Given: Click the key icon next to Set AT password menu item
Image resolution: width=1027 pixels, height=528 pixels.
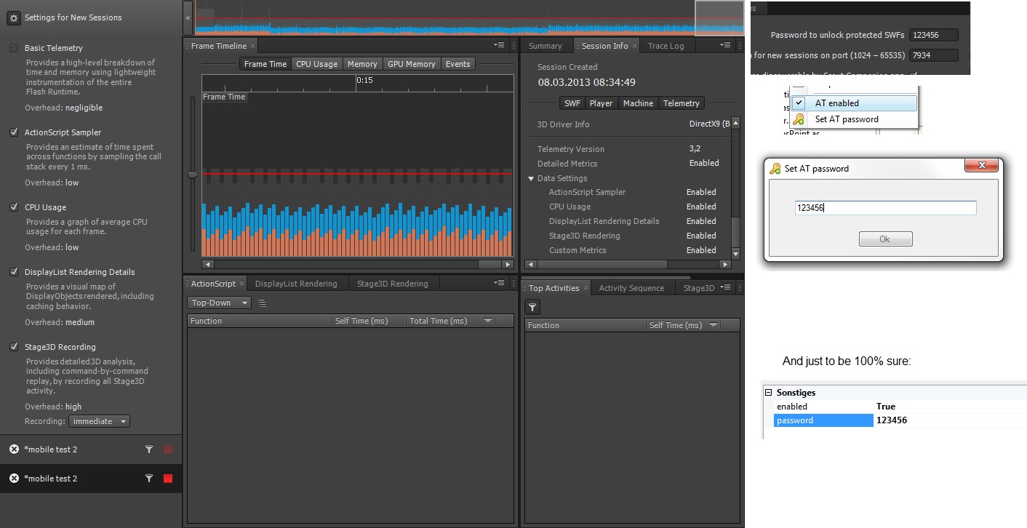Looking at the screenshot, I should tap(799, 119).
